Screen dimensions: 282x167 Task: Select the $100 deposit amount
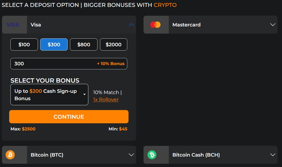pyautogui.click(x=24, y=44)
